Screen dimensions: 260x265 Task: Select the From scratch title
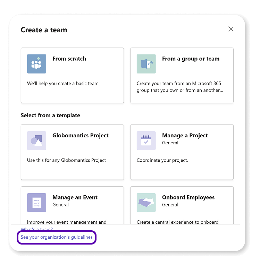click(x=69, y=59)
